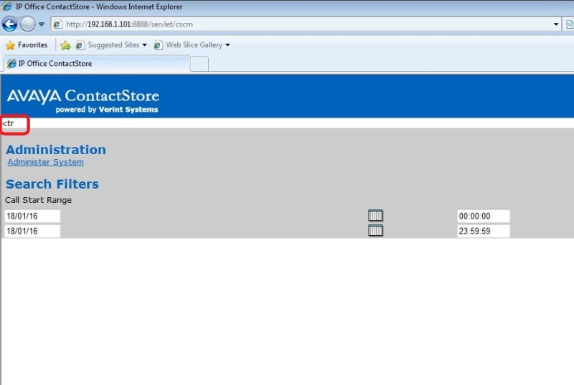Open a new blank browser tab
The height and width of the screenshot is (385, 574).
pos(199,64)
